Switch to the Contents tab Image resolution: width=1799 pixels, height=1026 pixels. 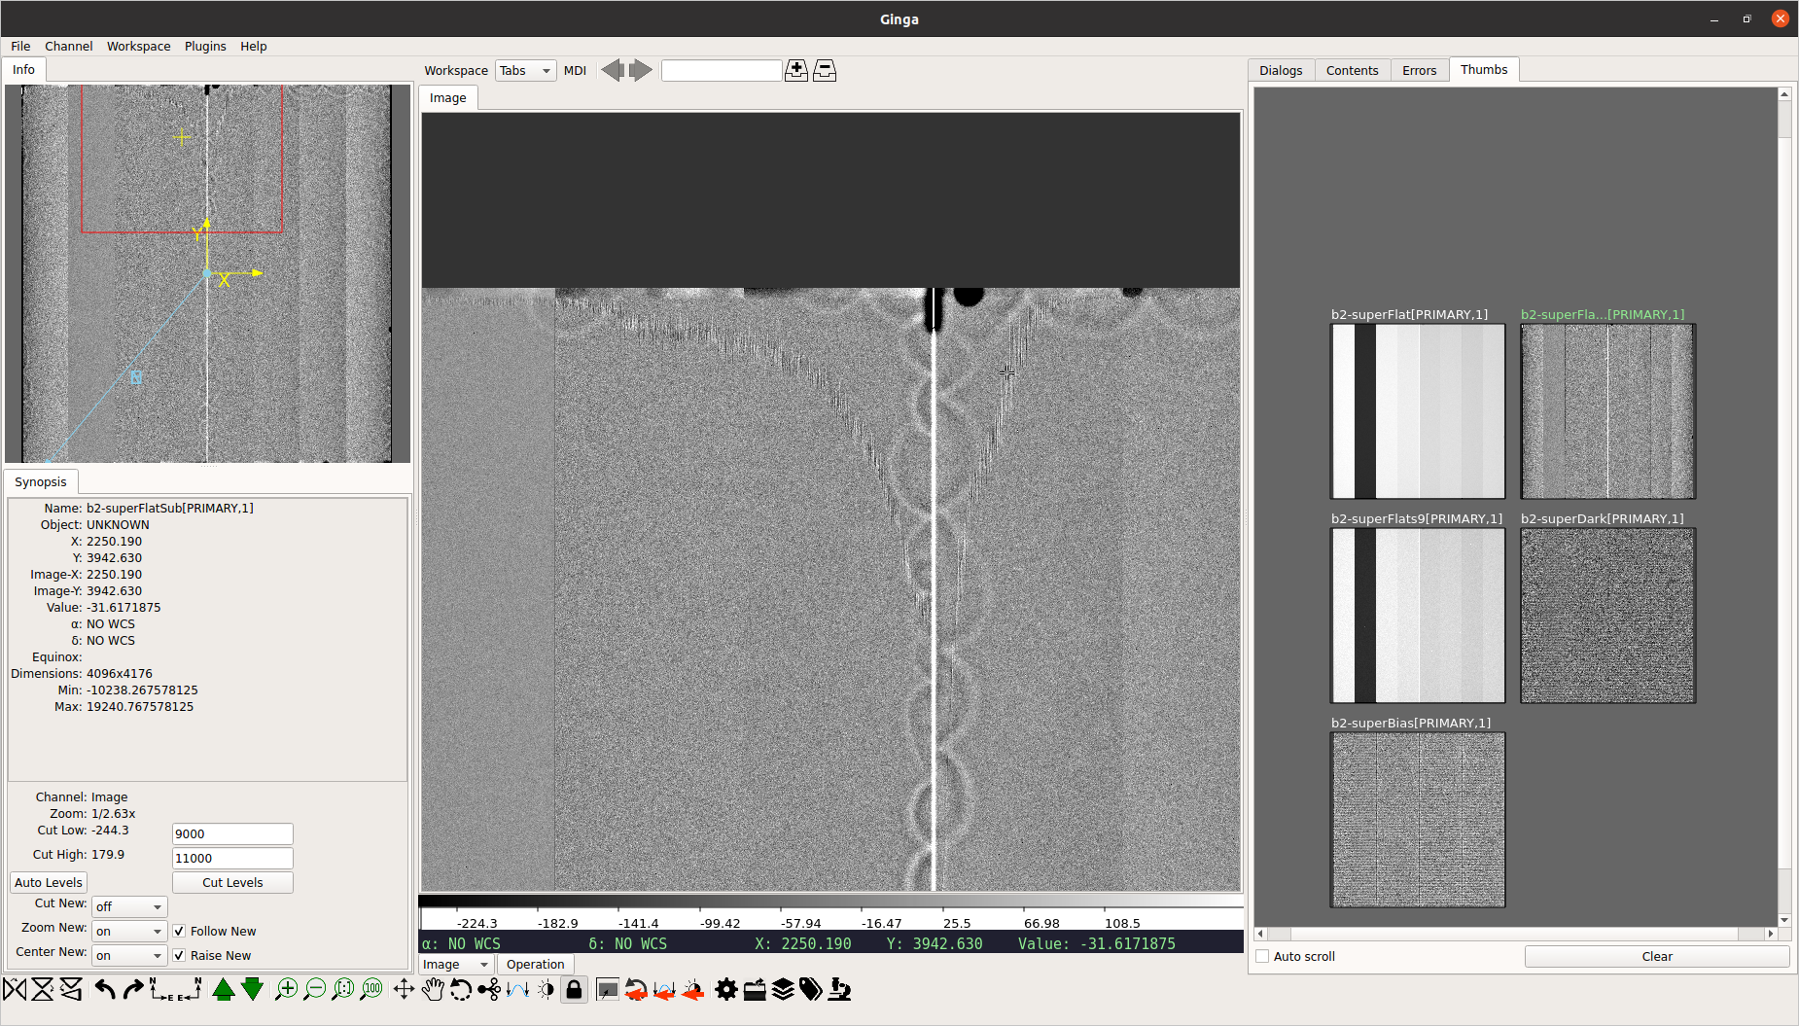tap(1352, 70)
